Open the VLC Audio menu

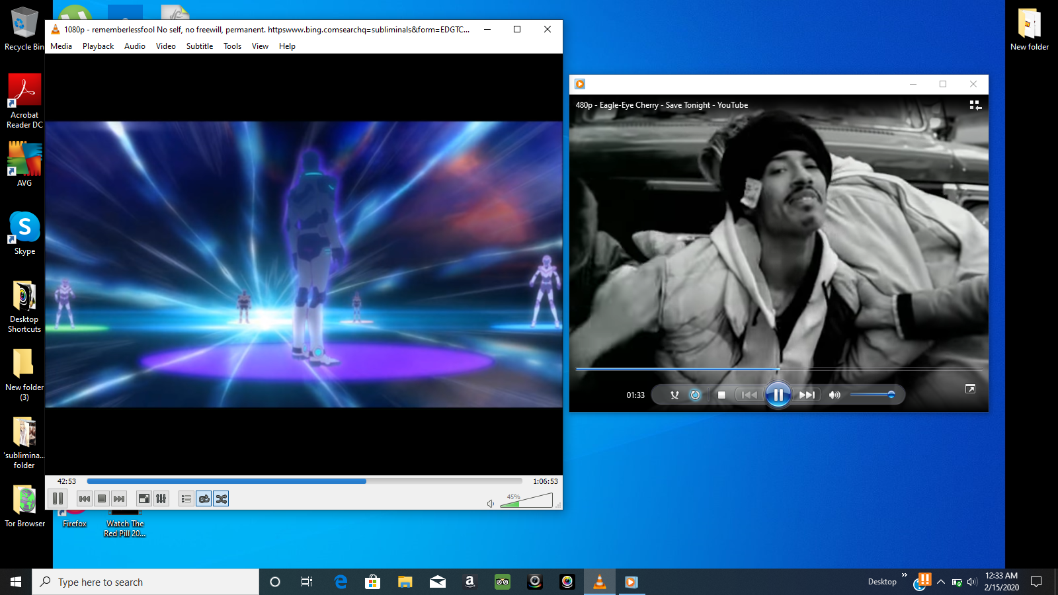click(135, 46)
